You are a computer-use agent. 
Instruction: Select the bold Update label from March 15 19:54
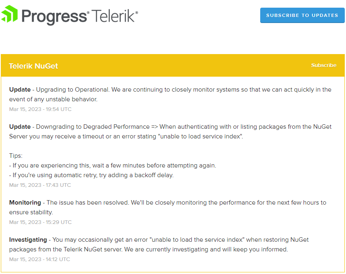click(x=19, y=90)
